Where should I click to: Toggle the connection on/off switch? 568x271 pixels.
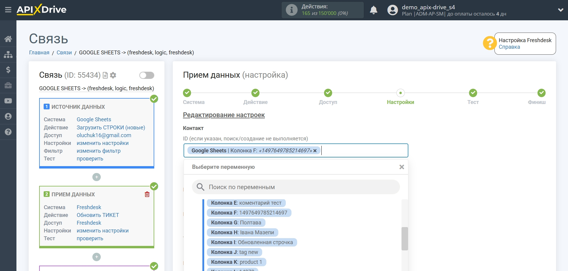coord(146,75)
